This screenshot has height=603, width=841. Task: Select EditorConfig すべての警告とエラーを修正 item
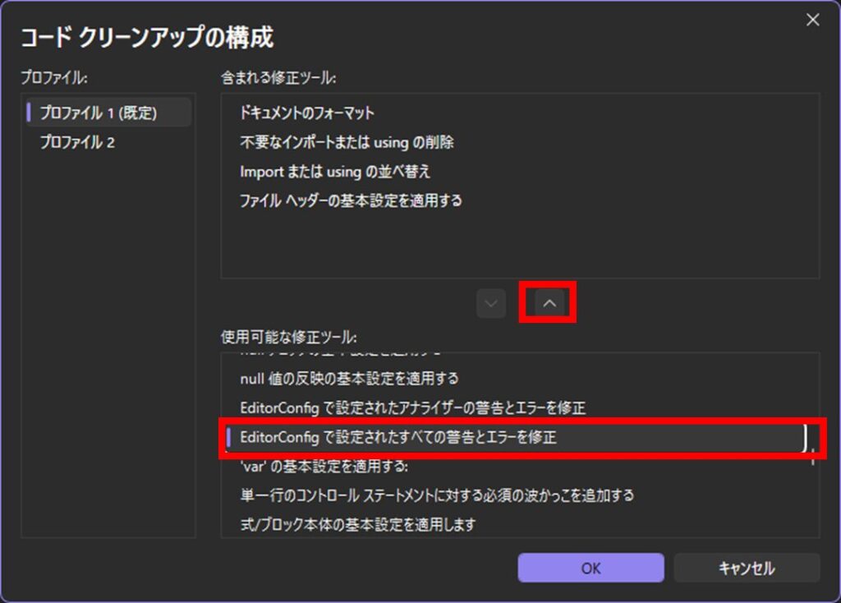click(398, 437)
